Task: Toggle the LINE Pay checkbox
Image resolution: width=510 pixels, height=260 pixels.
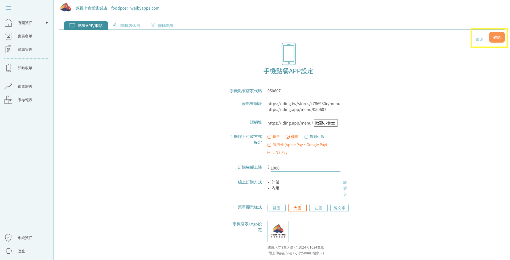Action: point(269,152)
